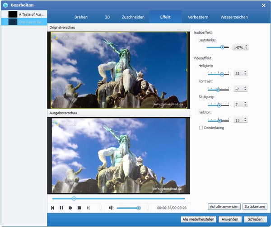Click the Sättigung slider handle
The image size is (271, 227).
219,105
